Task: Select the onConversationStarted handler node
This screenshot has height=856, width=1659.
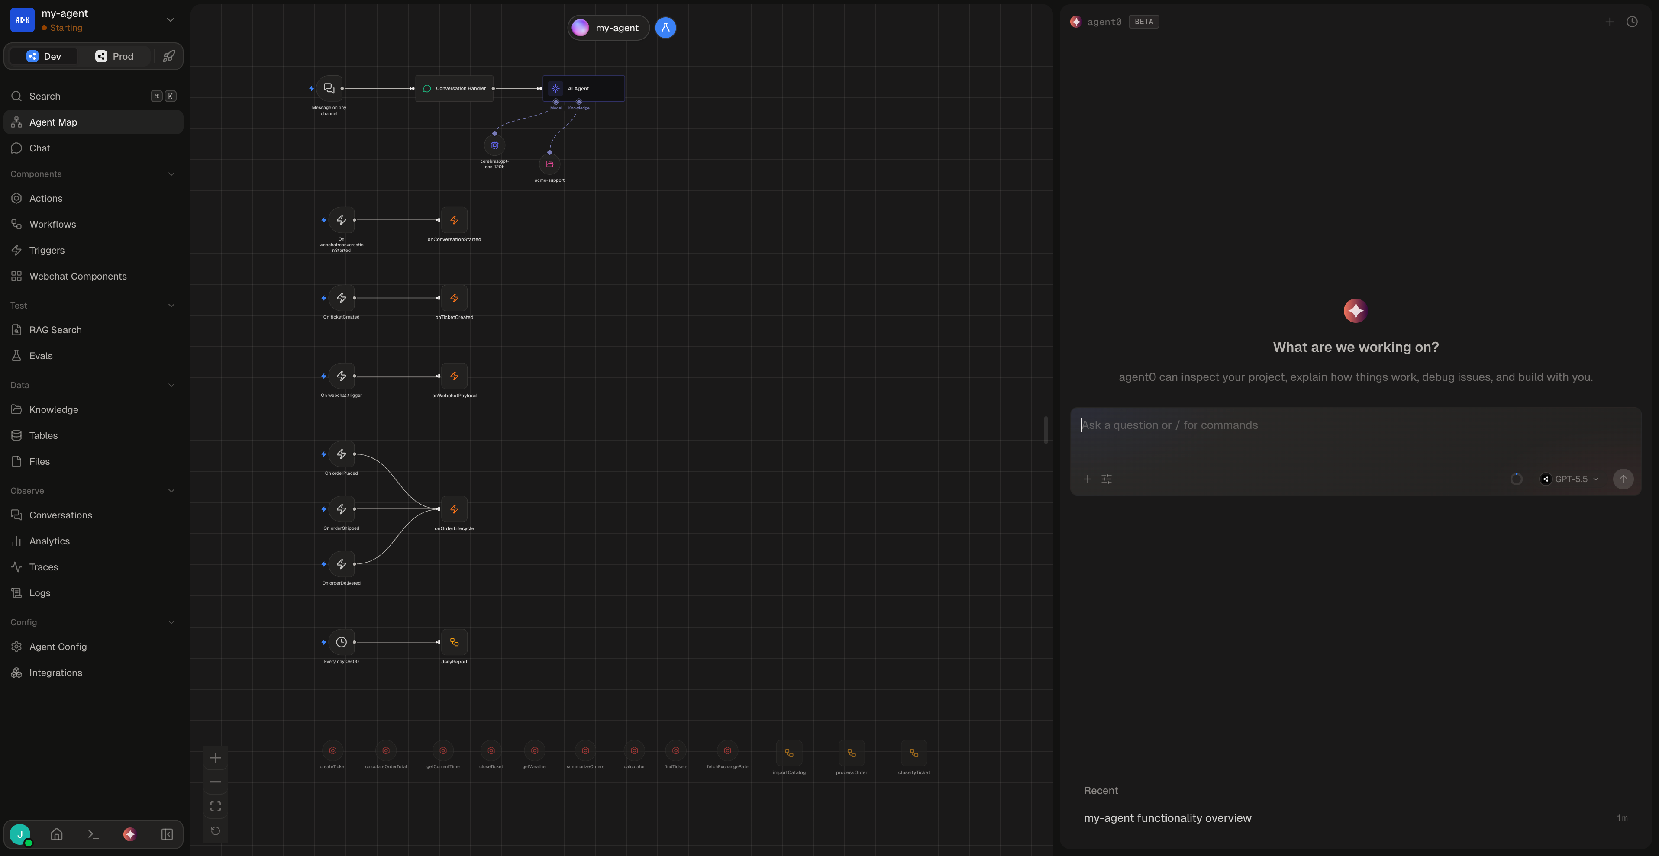Action: 454,220
